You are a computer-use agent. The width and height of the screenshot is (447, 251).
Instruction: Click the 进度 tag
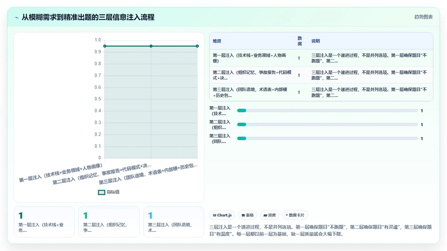click(x=270, y=215)
